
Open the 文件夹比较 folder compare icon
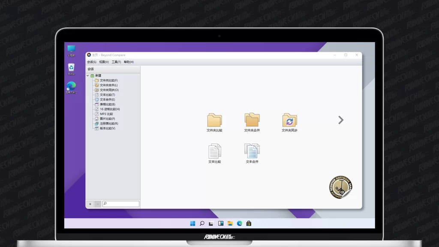[214, 120]
